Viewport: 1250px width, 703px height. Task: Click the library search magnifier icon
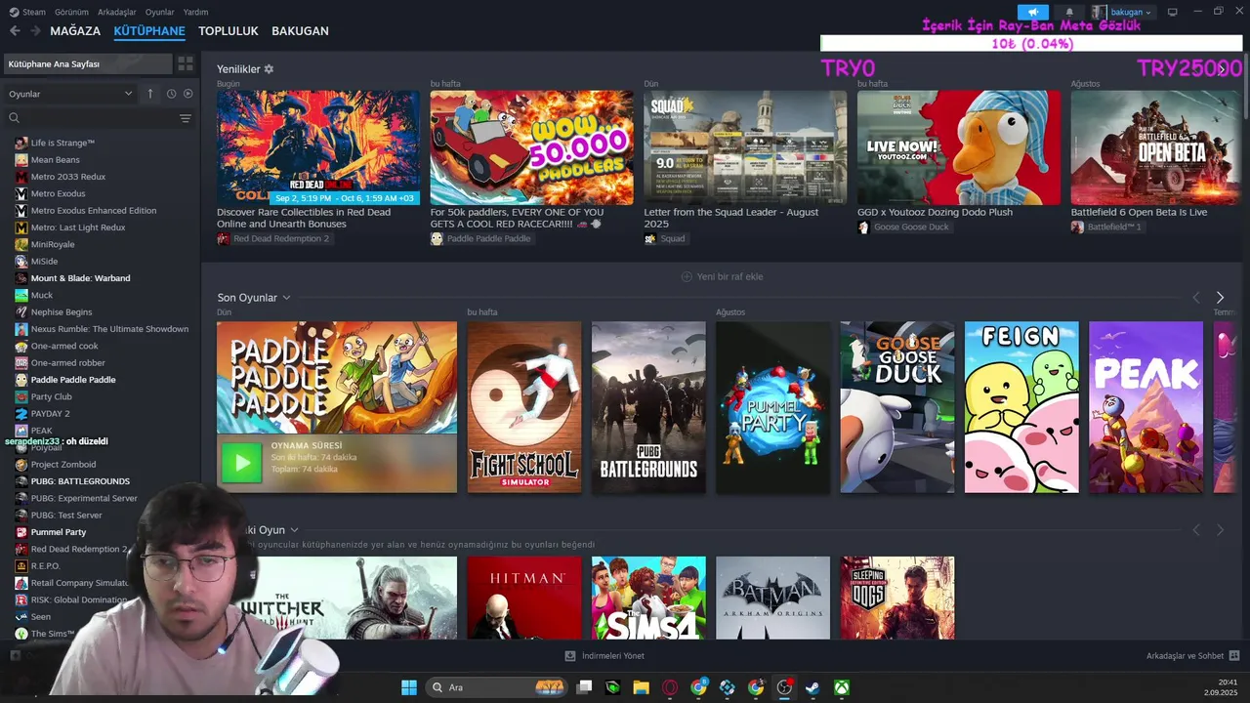click(14, 118)
